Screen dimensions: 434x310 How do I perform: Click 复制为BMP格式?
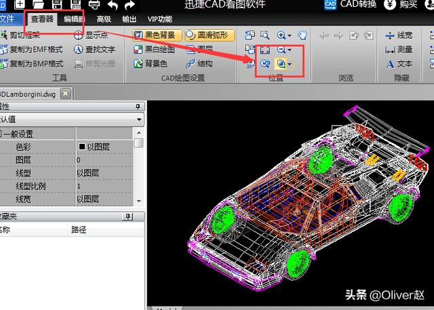[x=32, y=64]
